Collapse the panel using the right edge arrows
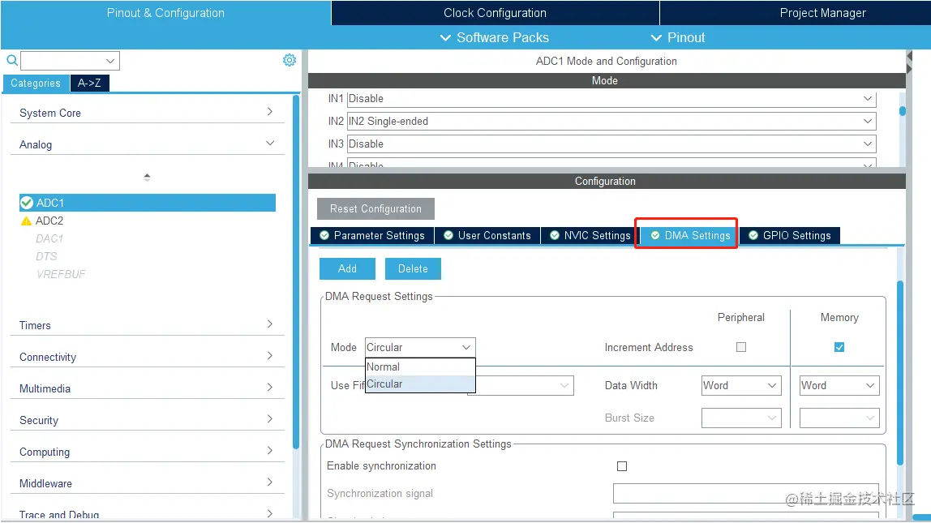This screenshot has height=523, width=931. click(909, 62)
